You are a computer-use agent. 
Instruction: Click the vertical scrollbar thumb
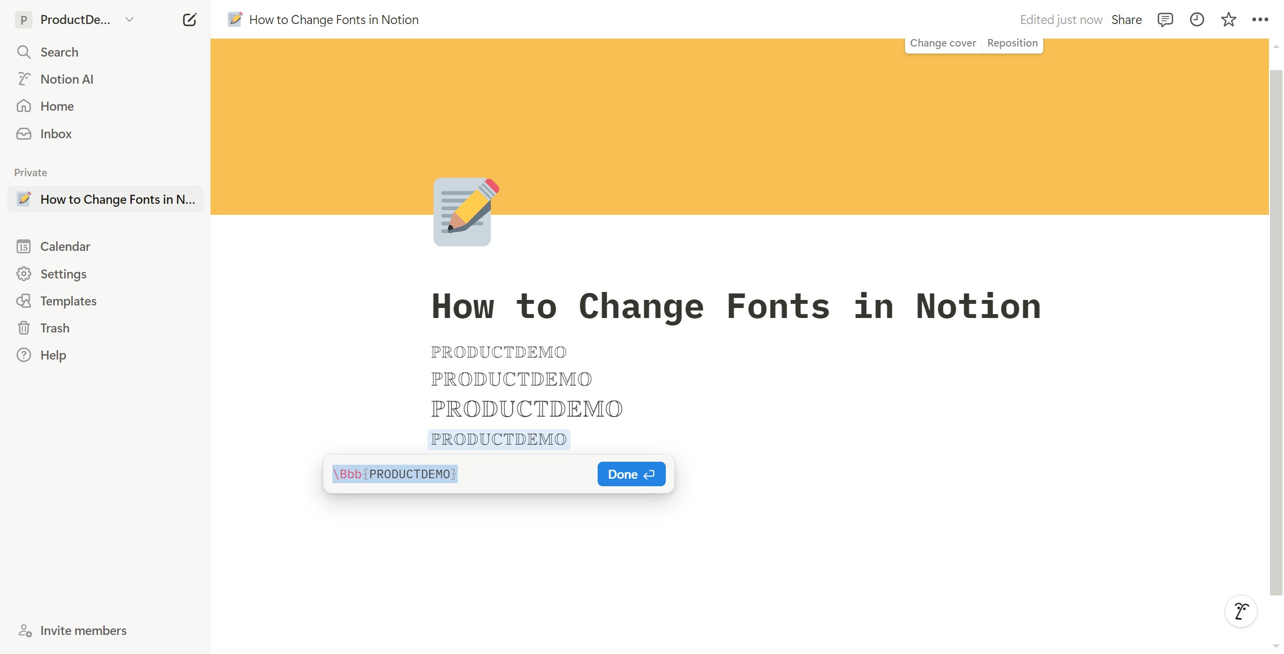click(x=1276, y=333)
